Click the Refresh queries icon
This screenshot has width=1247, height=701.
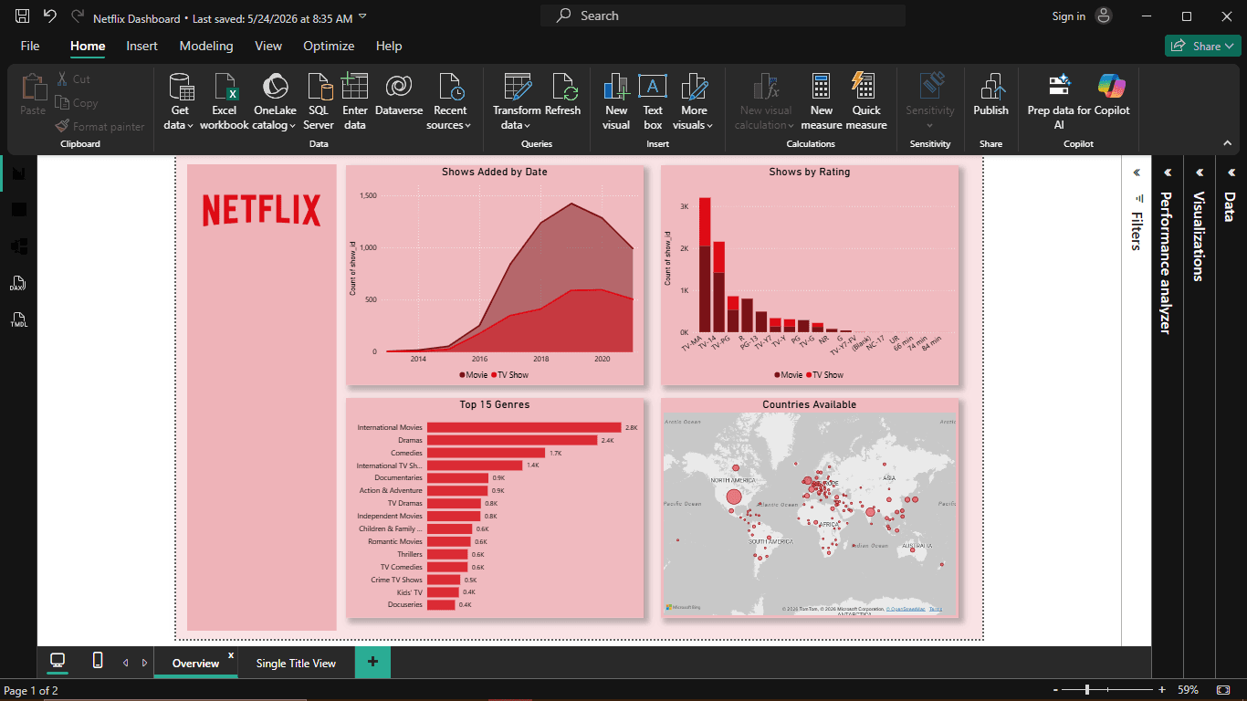point(563,88)
